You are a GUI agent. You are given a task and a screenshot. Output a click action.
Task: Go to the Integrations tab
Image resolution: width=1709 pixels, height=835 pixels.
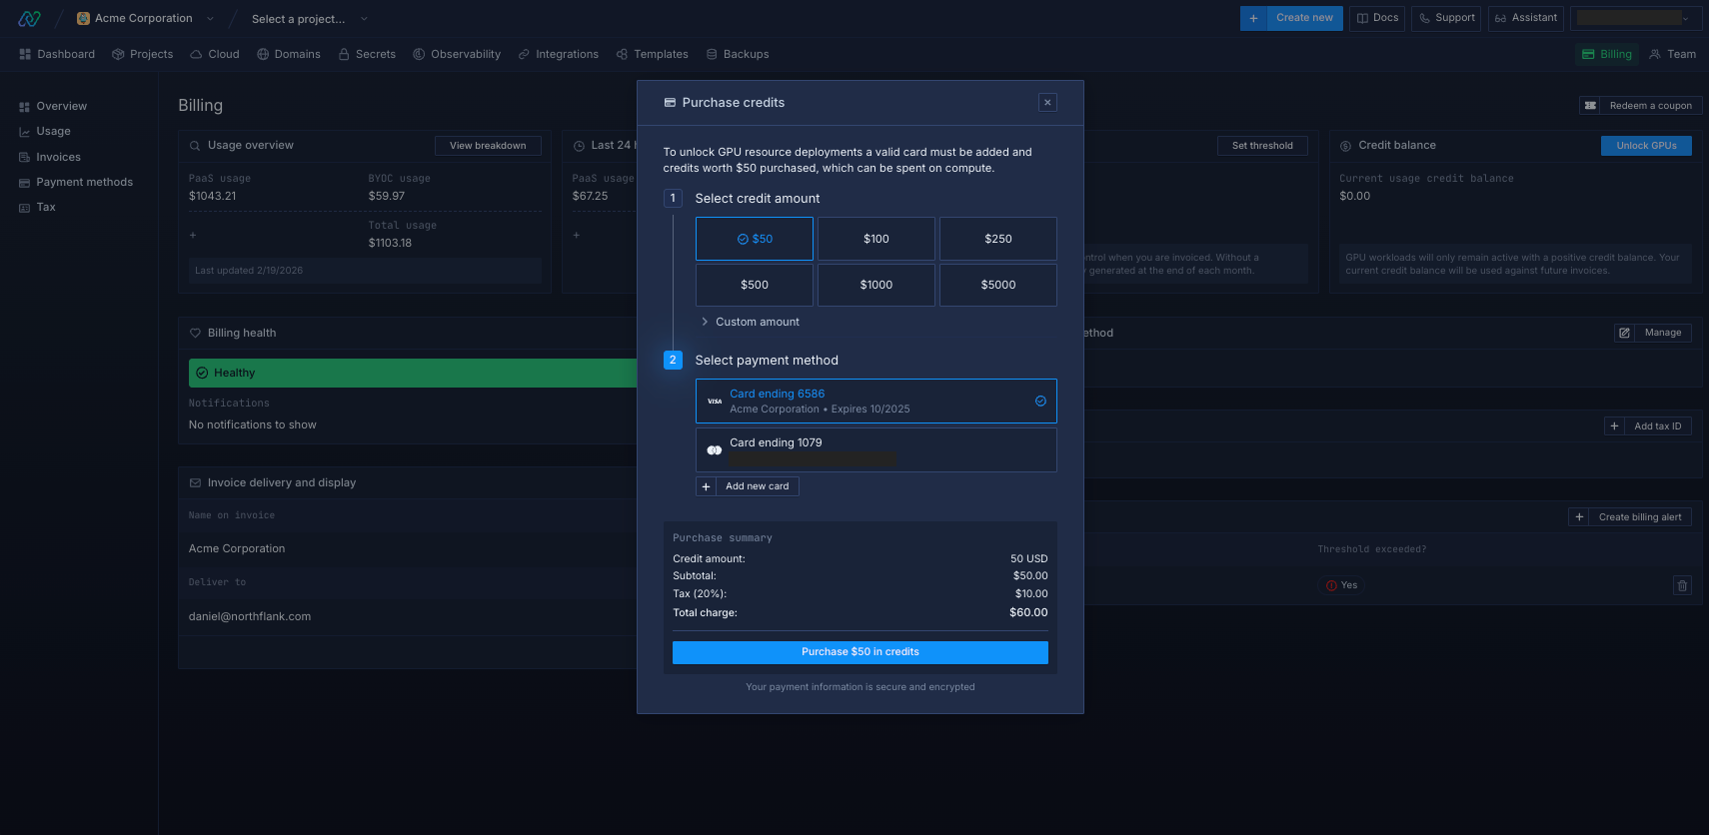point(558,54)
